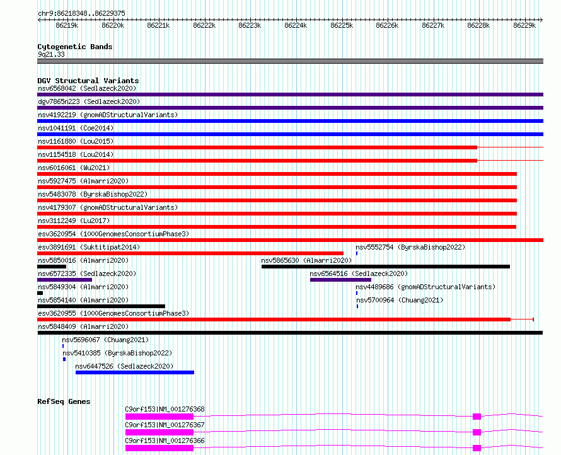Click the 86224k ruler position mark

[296, 25]
